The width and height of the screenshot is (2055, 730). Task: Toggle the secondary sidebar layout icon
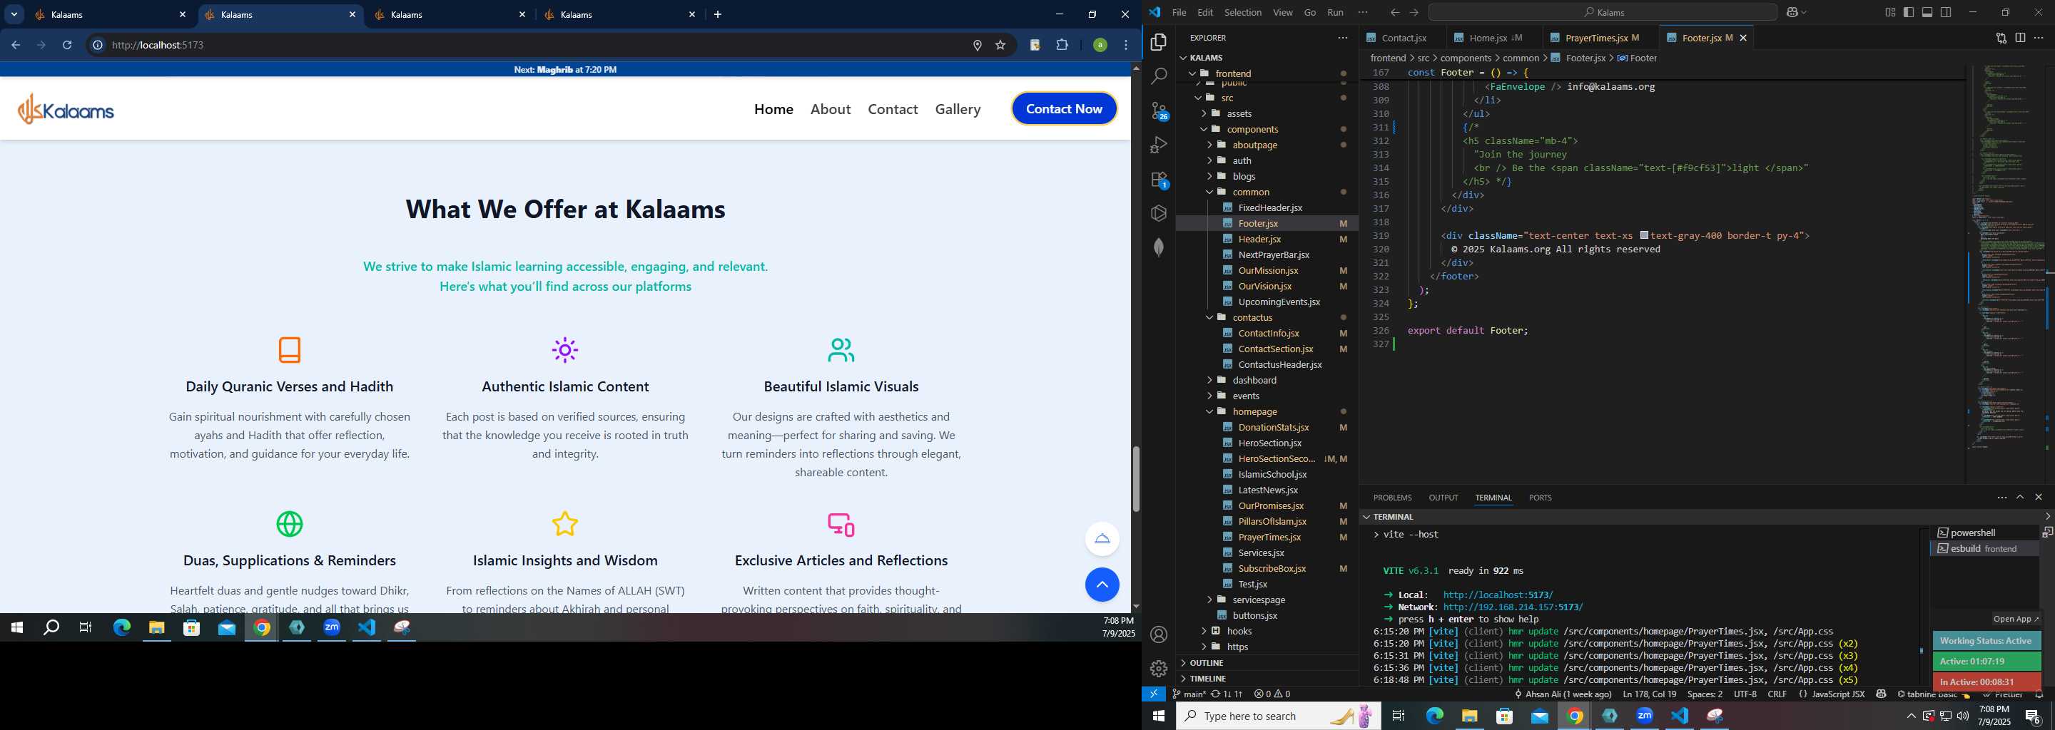(x=1947, y=12)
